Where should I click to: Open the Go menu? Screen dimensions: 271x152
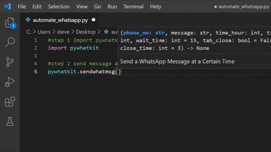tap(97, 7)
